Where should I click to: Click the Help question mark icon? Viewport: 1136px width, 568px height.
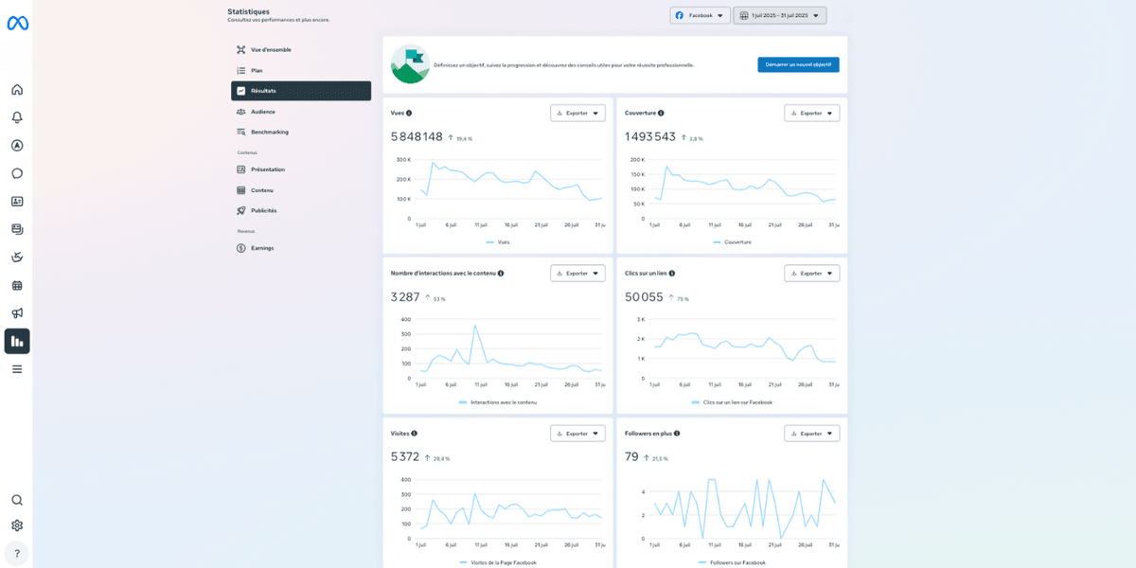[x=17, y=554]
